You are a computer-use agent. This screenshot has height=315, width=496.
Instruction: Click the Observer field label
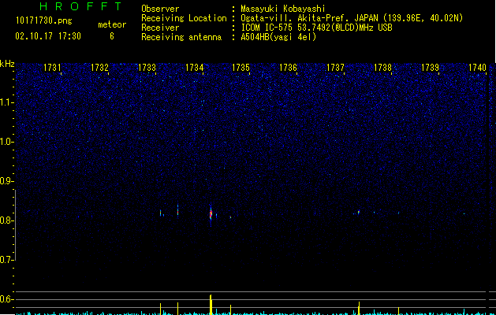pyautogui.click(x=160, y=9)
